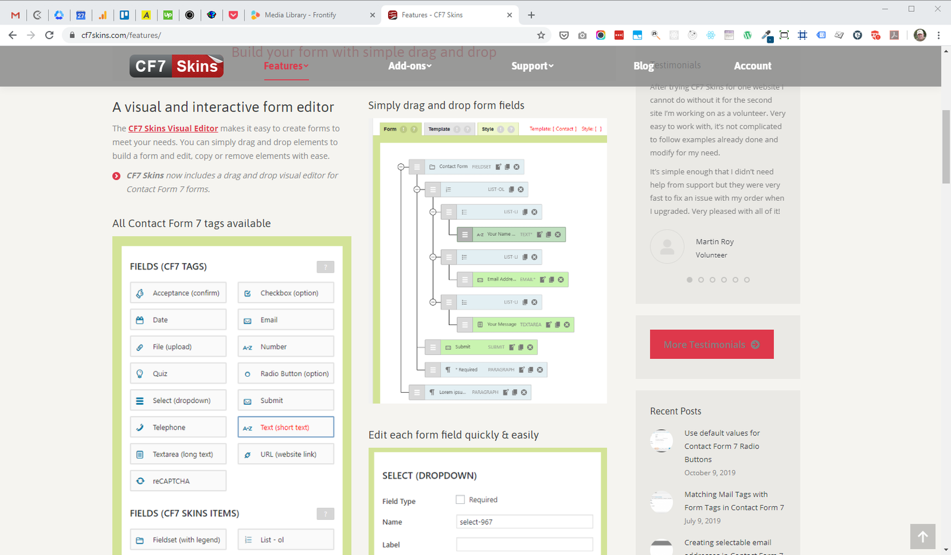951x555 pixels.
Task: Expand the Add-ons dropdown menu
Action: click(x=410, y=66)
